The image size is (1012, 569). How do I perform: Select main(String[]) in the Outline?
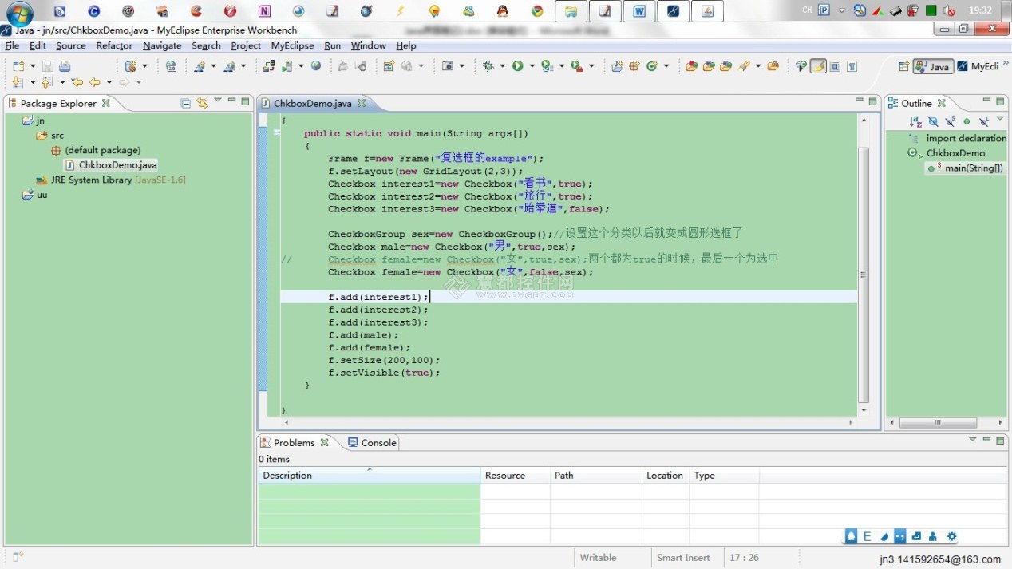[x=974, y=168]
